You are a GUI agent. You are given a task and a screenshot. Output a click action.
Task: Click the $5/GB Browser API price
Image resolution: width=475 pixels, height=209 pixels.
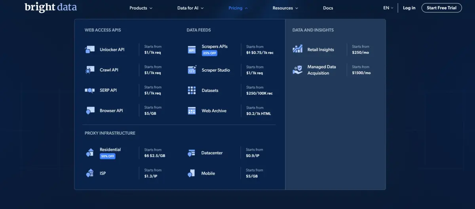151,114
